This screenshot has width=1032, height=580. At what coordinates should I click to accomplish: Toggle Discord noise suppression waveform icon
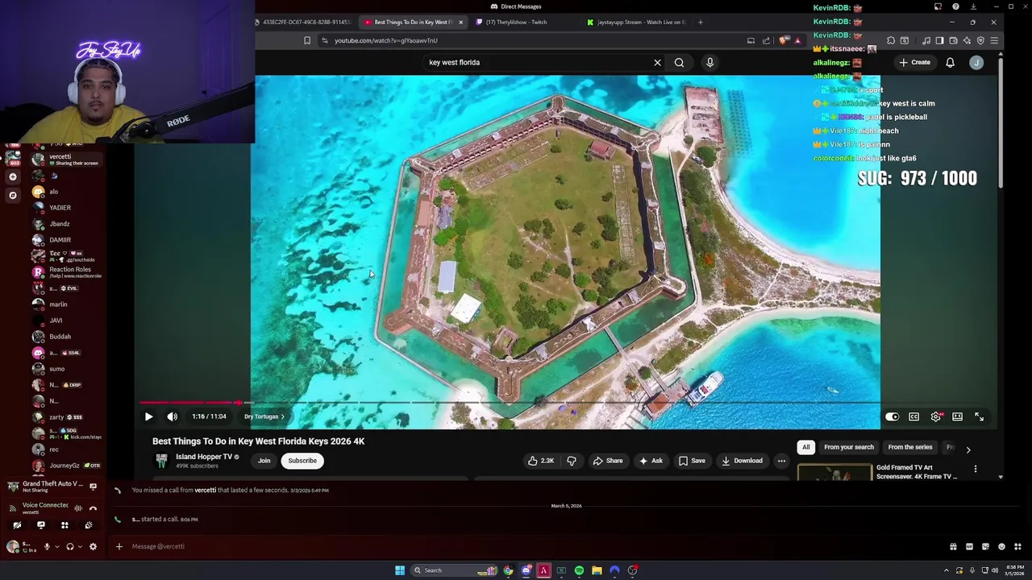78,508
